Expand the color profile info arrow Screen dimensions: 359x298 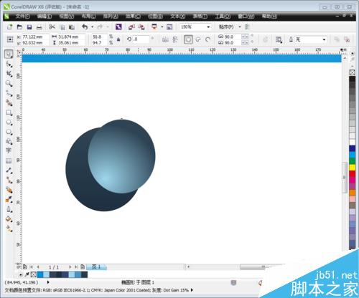[192, 290]
